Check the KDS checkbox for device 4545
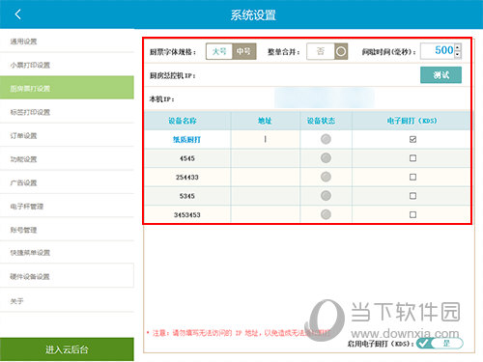 coord(412,158)
